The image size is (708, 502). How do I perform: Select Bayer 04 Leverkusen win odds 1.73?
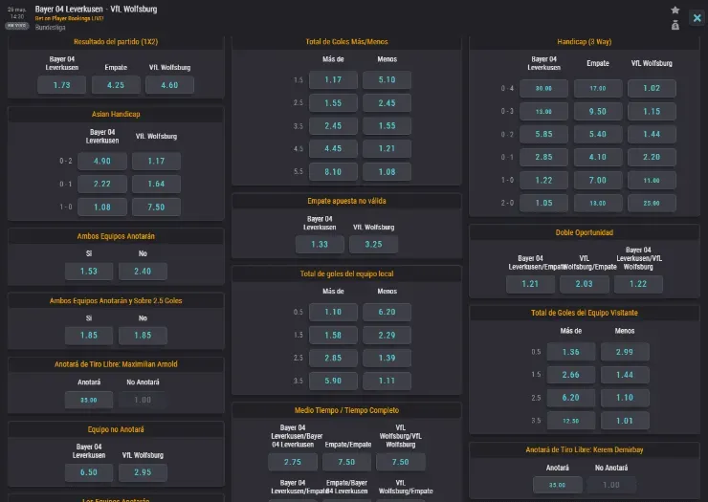pyautogui.click(x=61, y=85)
